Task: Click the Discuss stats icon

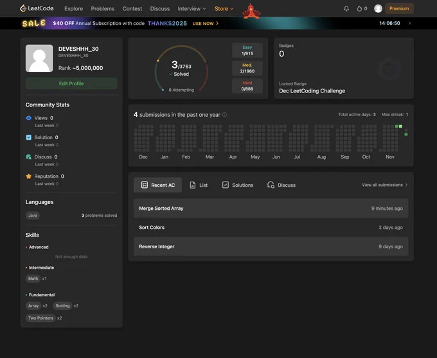Action: click(28, 157)
